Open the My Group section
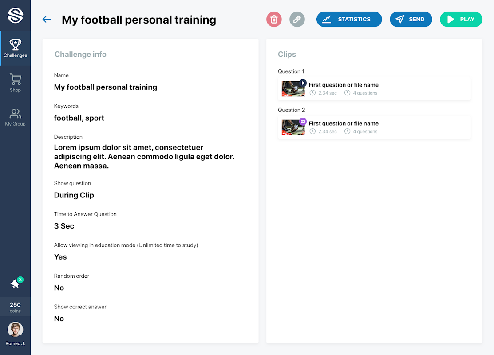 coord(16,117)
